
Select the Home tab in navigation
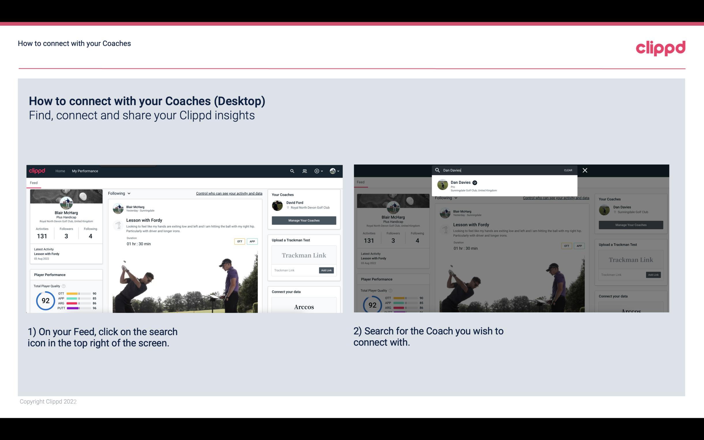(x=60, y=171)
